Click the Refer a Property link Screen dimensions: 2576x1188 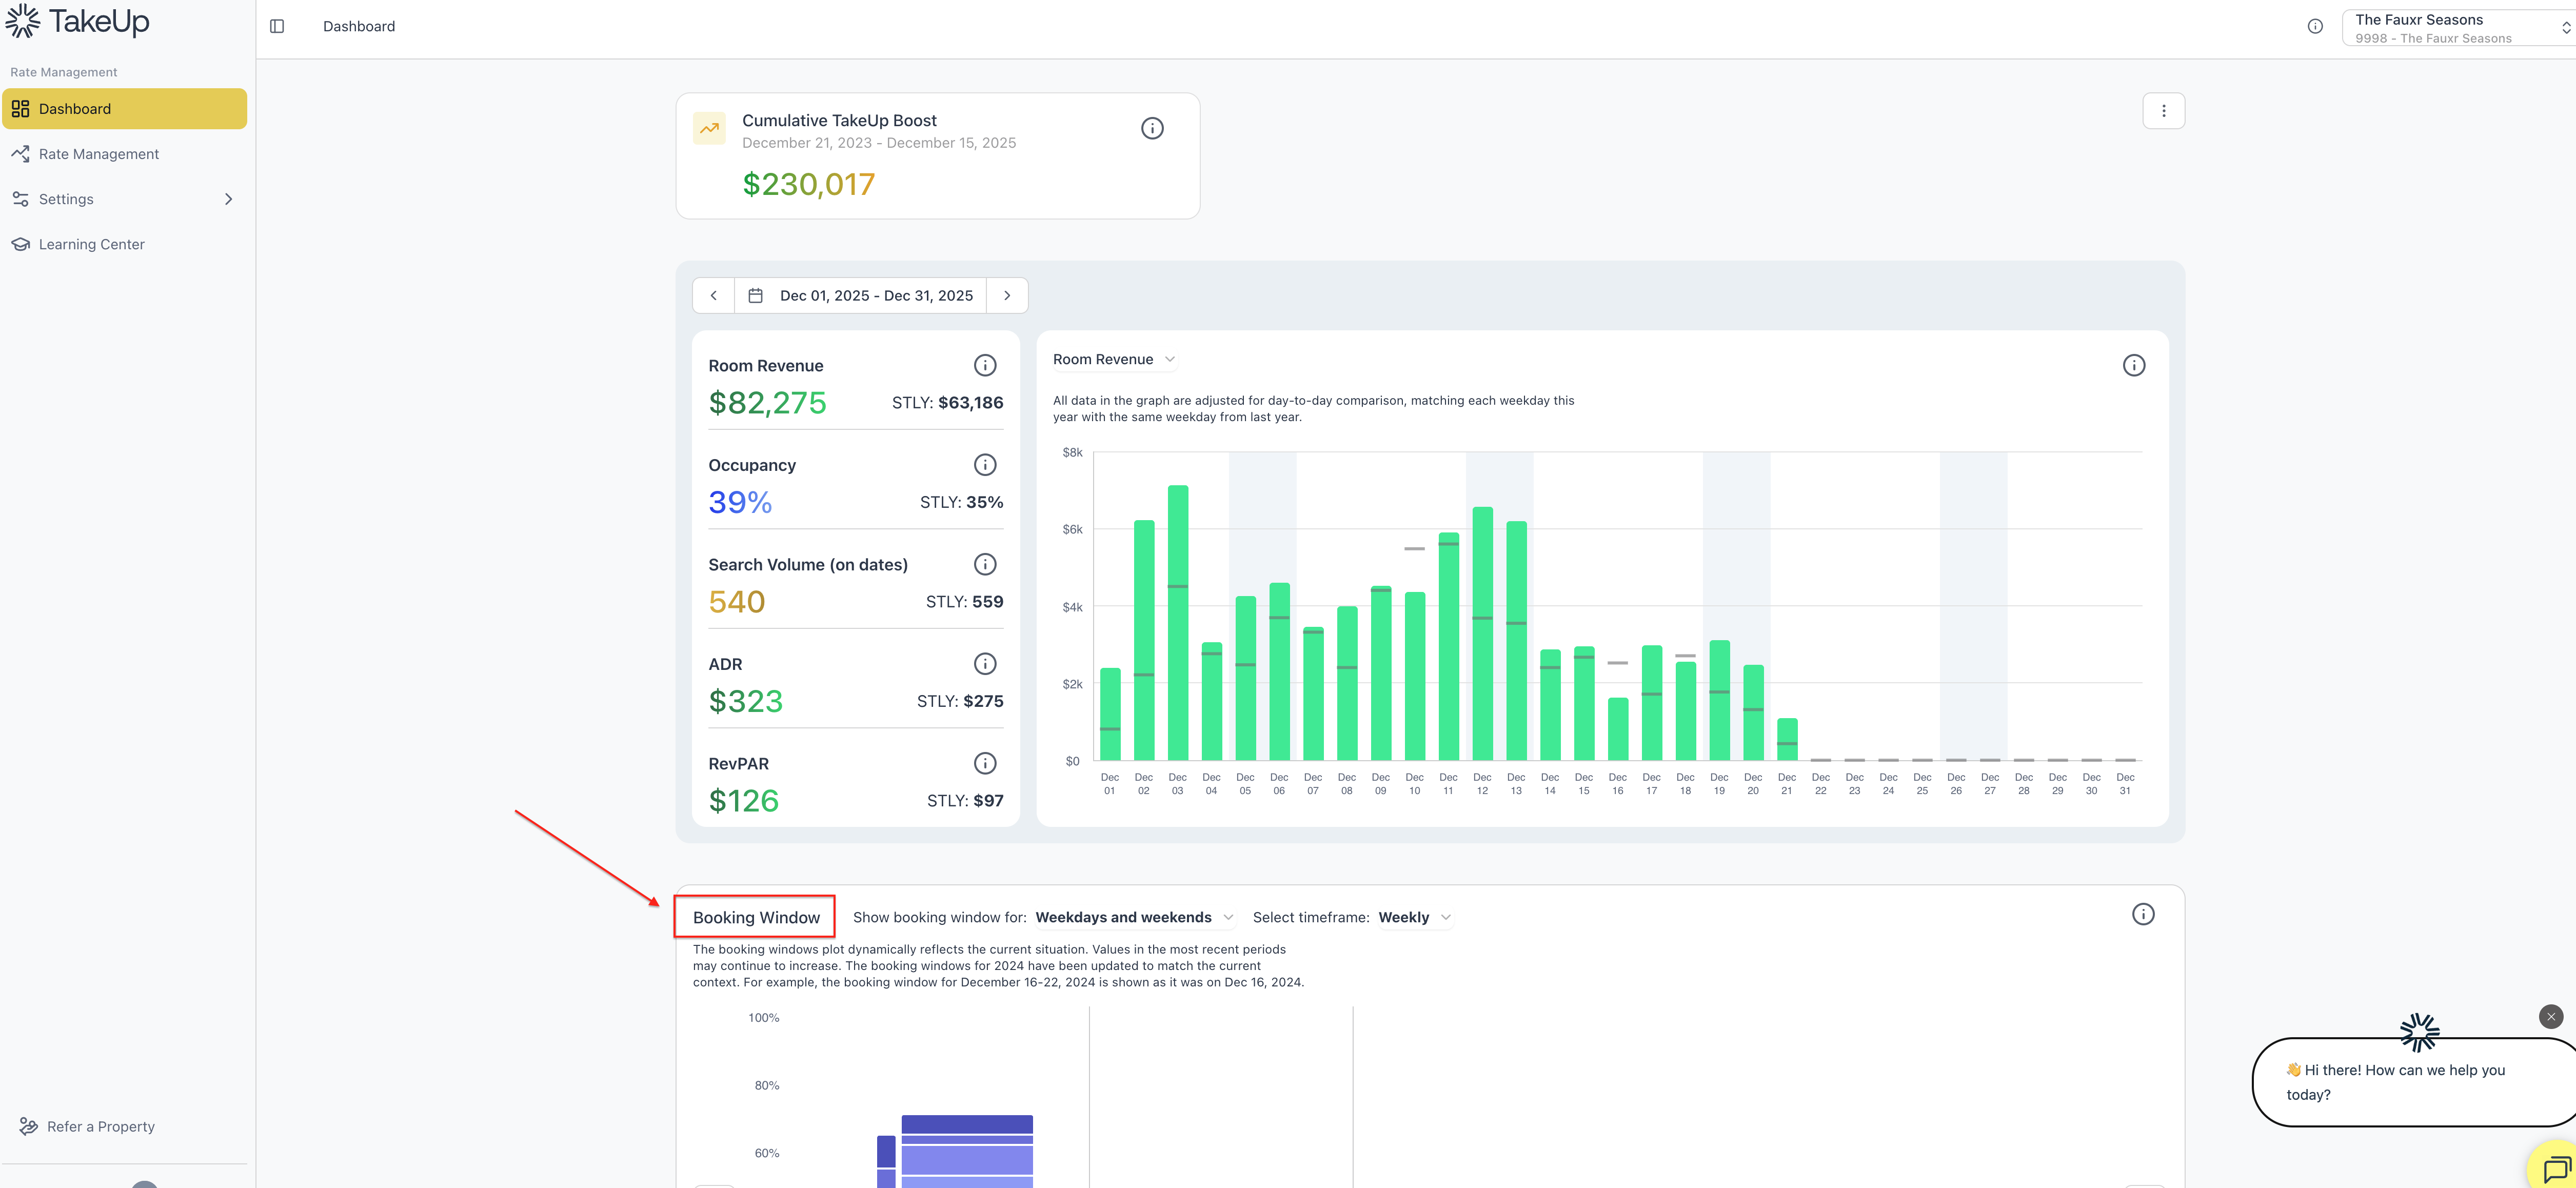click(x=100, y=1126)
